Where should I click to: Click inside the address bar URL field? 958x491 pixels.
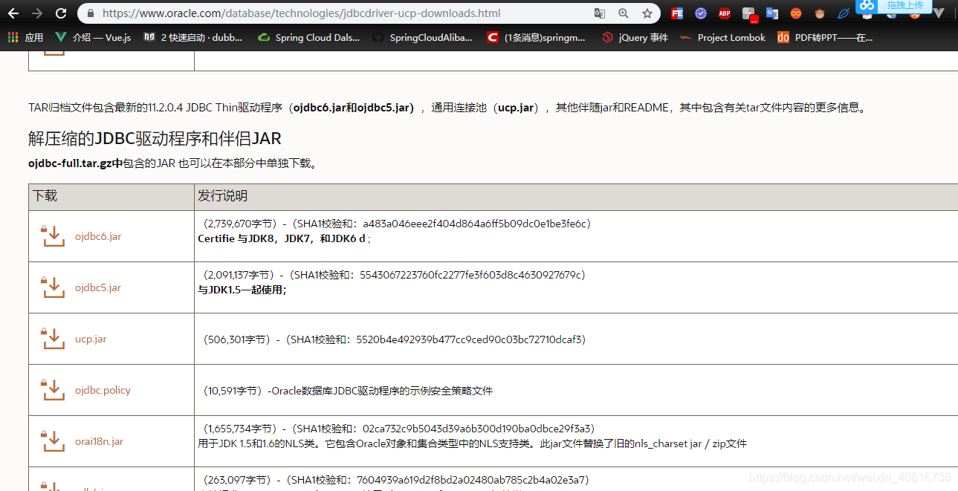pyautogui.click(x=297, y=13)
